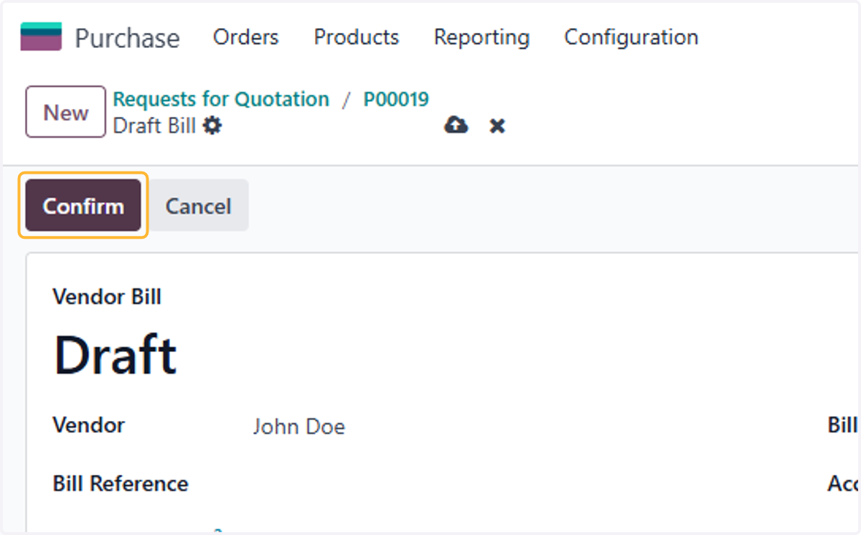Create a new record with the New button

click(x=66, y=112)
